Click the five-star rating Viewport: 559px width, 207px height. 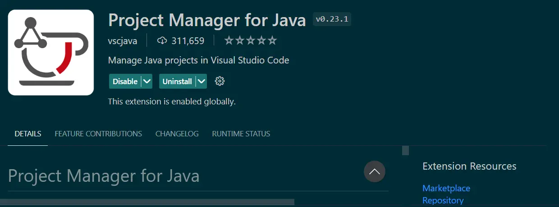(250, 41)
